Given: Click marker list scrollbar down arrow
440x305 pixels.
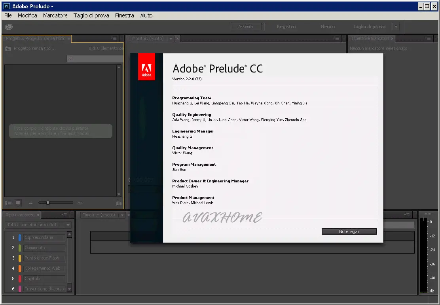Looking at the screenshot, I should [70, 289].
